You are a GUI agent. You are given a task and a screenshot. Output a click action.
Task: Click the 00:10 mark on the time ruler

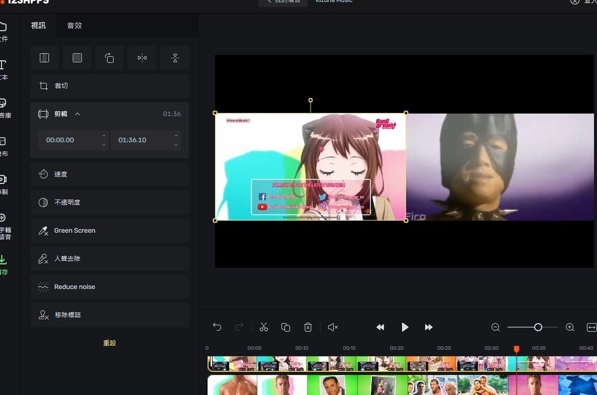point(301,348)
